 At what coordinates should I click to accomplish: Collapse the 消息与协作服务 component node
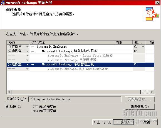pos(33,51)
